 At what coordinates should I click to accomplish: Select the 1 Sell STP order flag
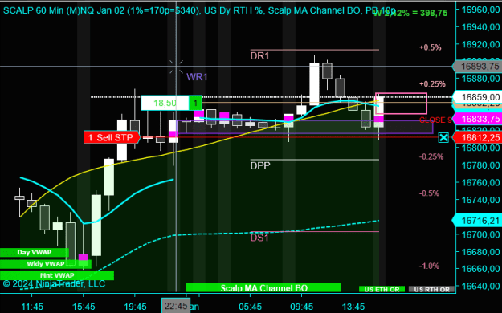112,137
